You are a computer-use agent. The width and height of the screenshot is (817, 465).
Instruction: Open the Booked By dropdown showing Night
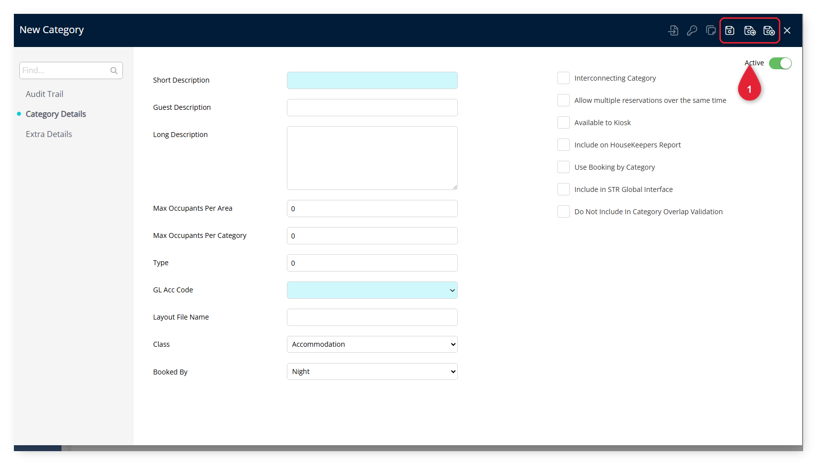[372, 372]
